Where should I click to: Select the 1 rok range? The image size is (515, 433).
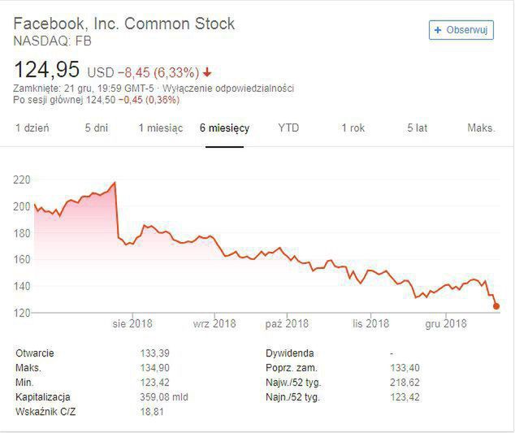(353, 128)
